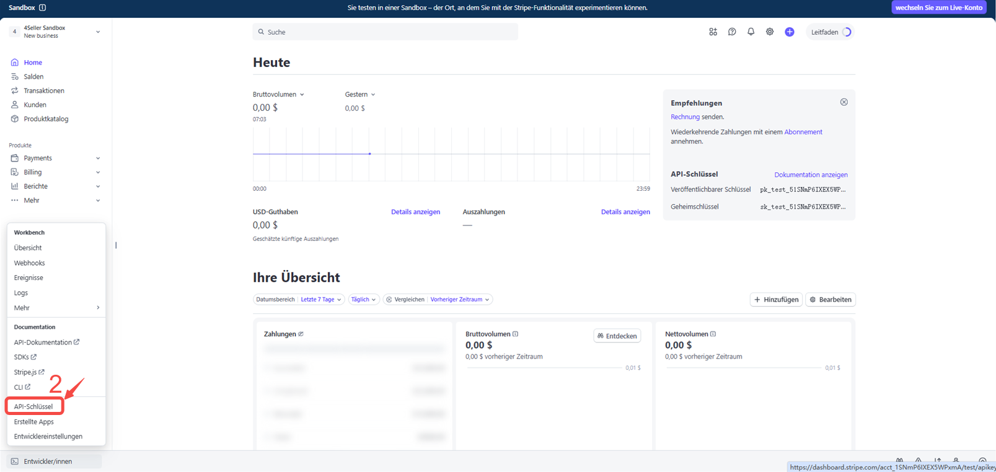The width and height of the screenshot is (996, 472).
Task: Open Webhooks from the Workbench menu
Action: coord(29,263)
